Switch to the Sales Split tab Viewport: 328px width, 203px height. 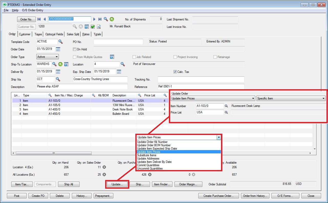point(73,34)
